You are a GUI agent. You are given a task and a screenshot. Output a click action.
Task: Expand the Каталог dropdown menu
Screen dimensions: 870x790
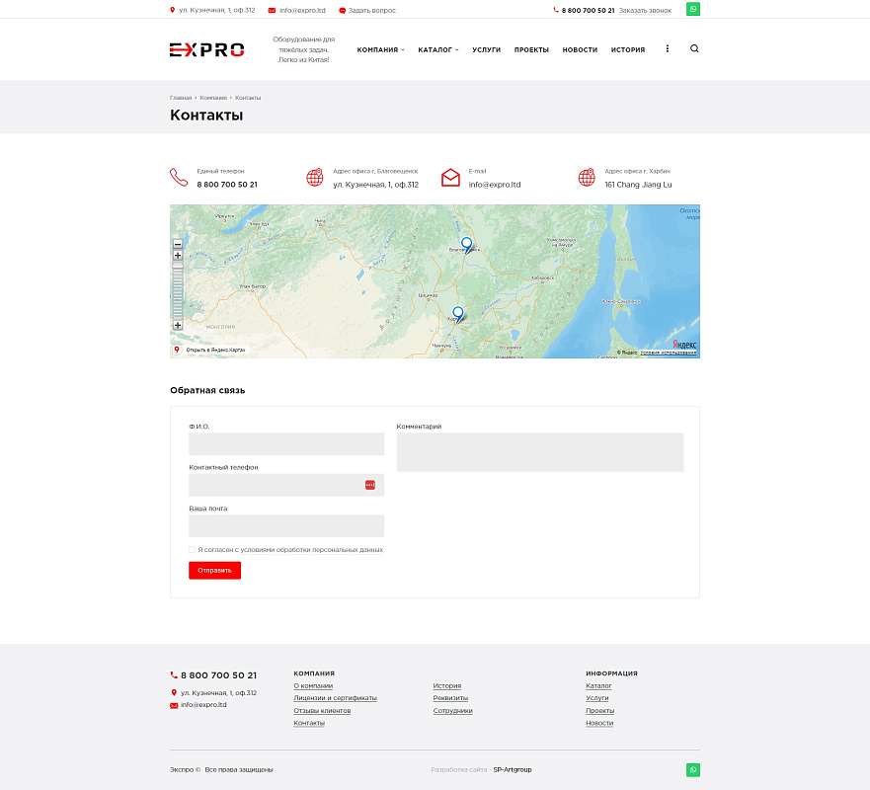tap(437, 49)
